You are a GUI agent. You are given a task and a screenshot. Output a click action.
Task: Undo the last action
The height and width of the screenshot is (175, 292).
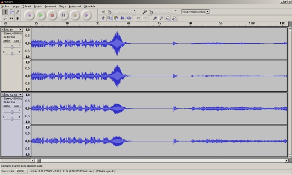click(x=138, y=18)
